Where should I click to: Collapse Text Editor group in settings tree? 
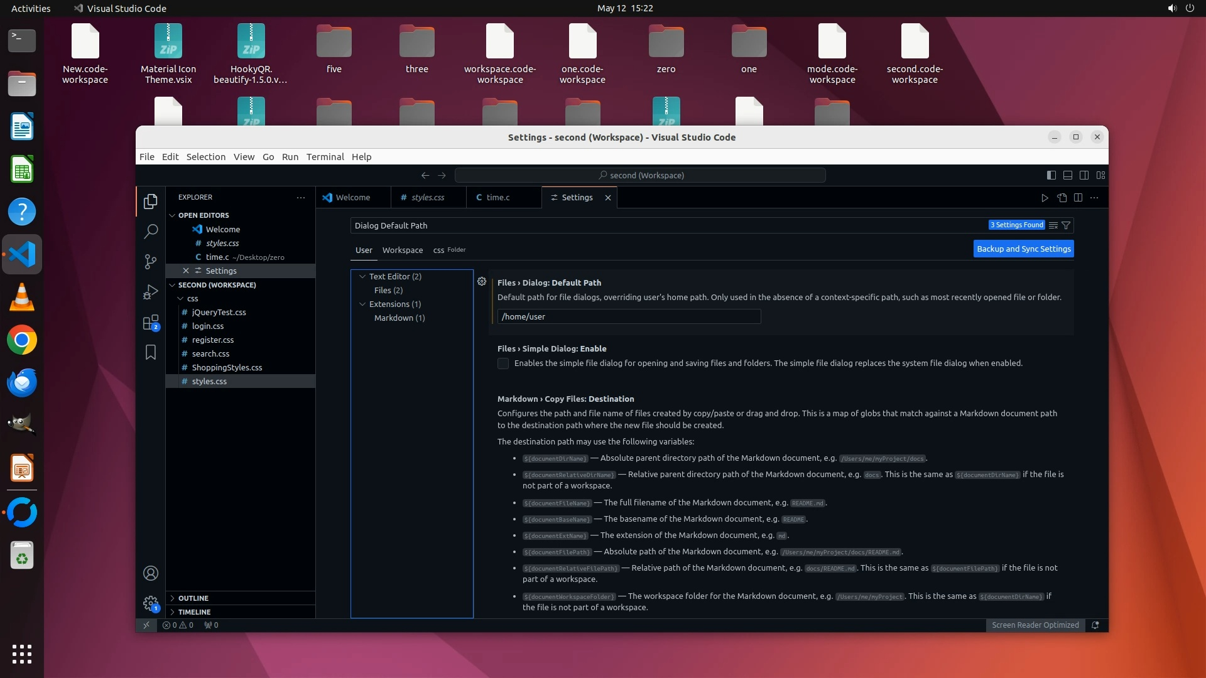click(362, 276)
